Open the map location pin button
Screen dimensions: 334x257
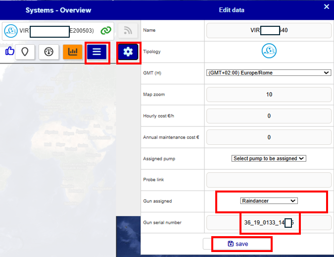click(25, 52)
